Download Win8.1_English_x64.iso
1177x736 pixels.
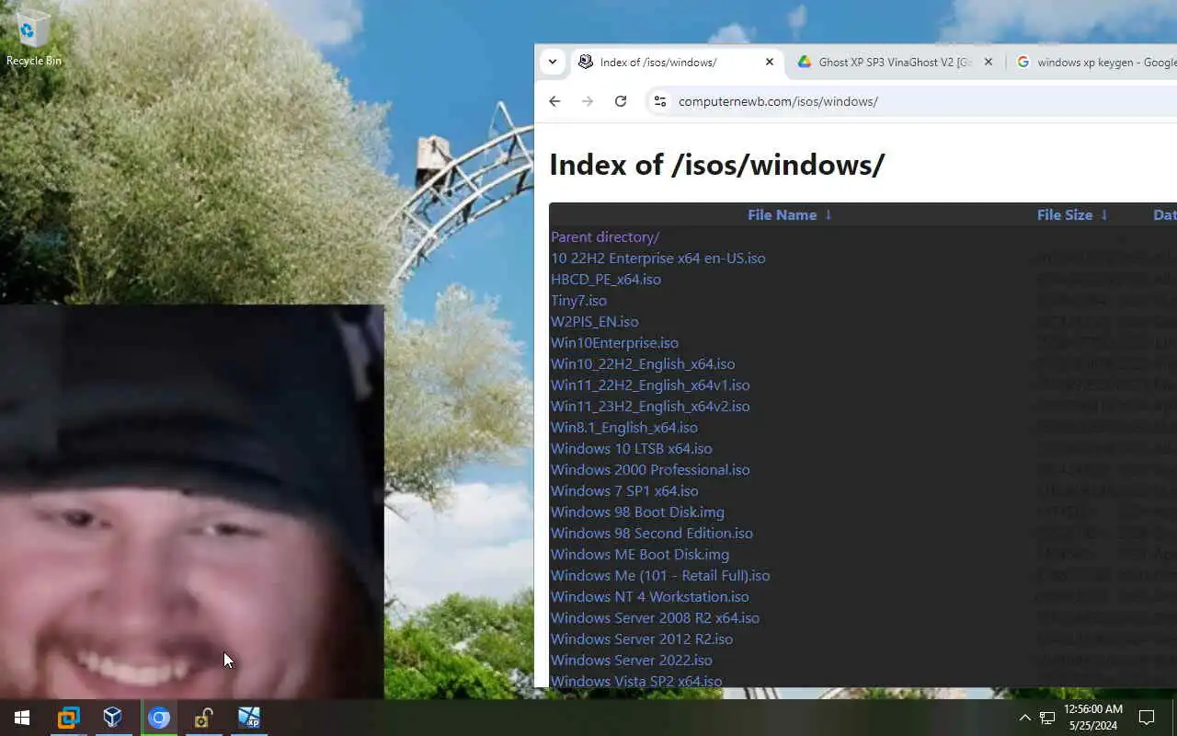coord(624,427)
